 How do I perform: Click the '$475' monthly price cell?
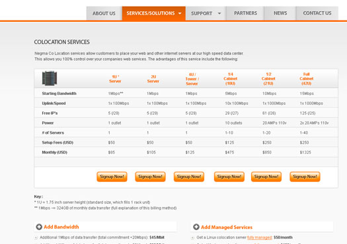[x=229, y=152]
